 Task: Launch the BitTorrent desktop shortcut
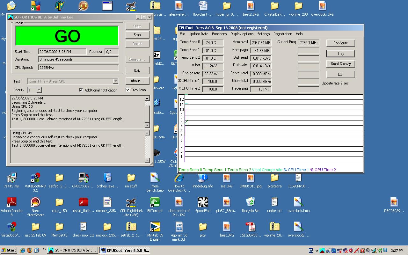coord(155,202)
